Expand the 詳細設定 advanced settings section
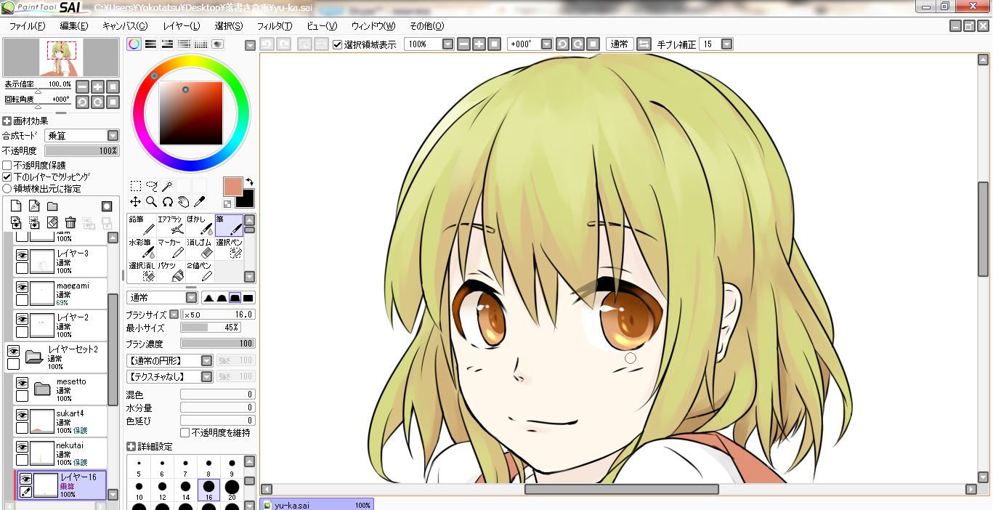 [131, 446]
